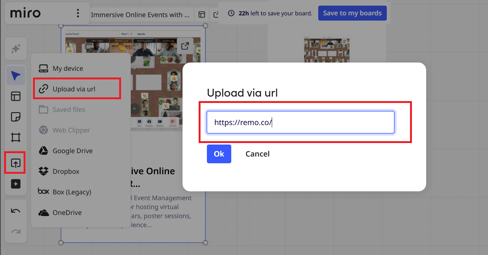Choose Dropbox as upload source
Viewport: 488px width, 255px height.
pos(66,171)
